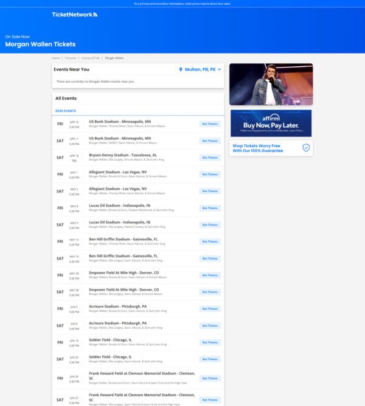Viewport: 365px width, 406px height.
Task: Get tickets for May 1 Las Vegas show
Action: (210, 175)
